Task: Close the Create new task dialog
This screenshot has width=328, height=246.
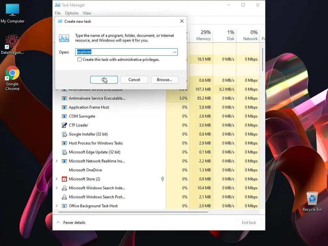Action: pos(182,21)
